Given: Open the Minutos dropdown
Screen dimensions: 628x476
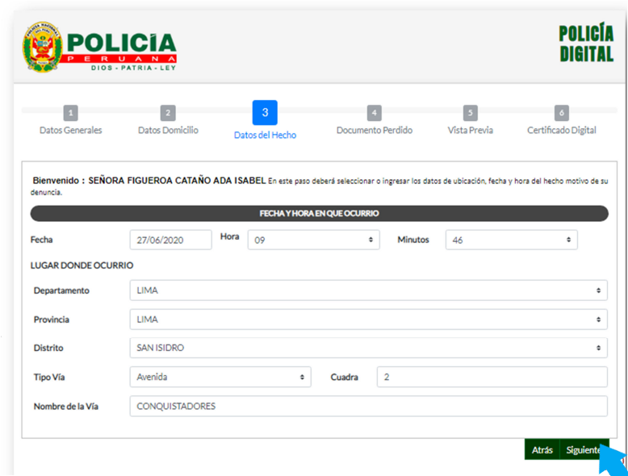Looking at the screenshot, I should point(511,240).
